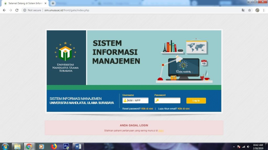Screen dimensions: 268x150
Task: Click the key icon in Password field
Action: [157, 101]
